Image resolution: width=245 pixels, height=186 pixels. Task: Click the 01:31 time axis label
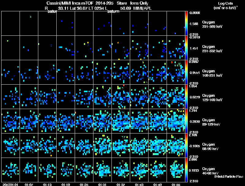[102, 185]
